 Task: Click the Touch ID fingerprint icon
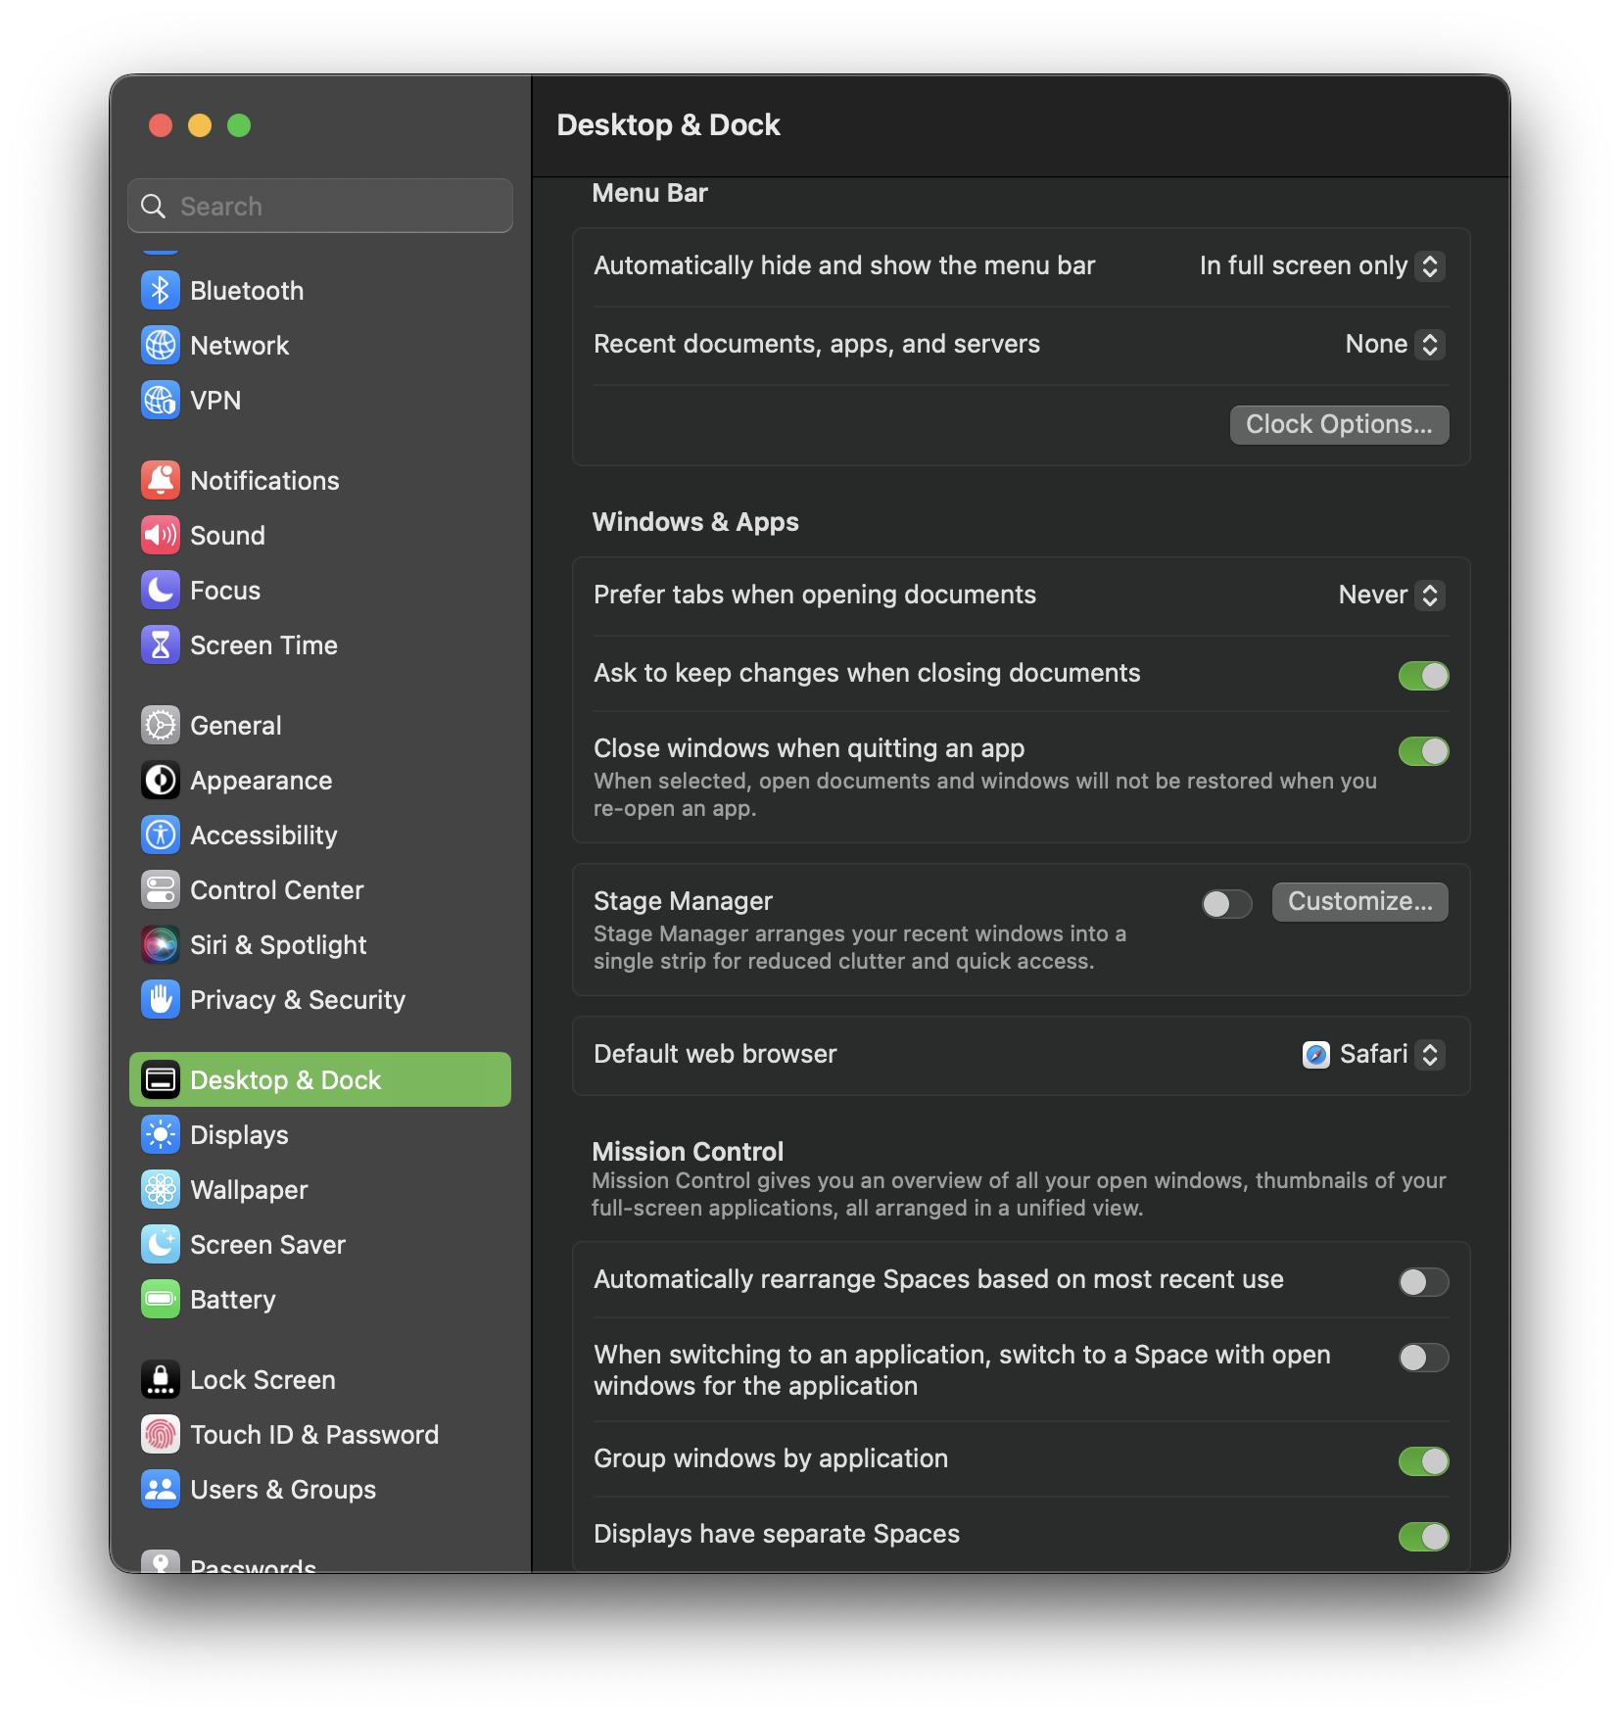tap(161, 1435)
